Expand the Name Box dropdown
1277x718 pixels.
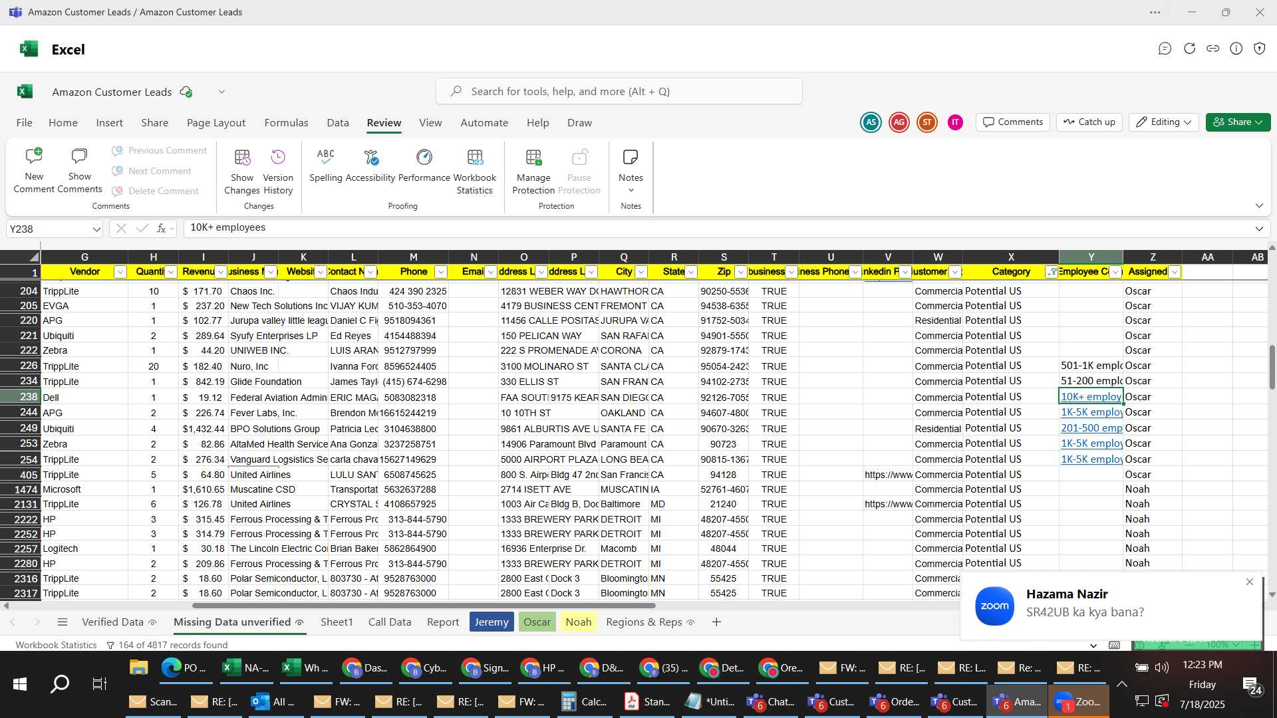point(96,229)
